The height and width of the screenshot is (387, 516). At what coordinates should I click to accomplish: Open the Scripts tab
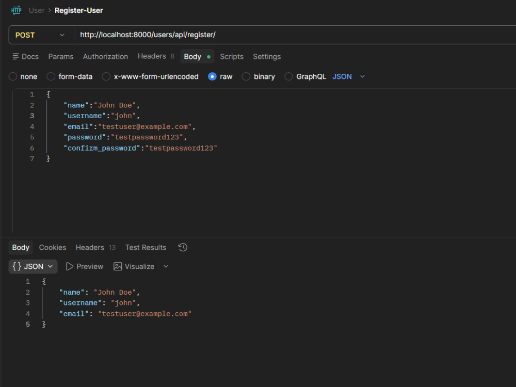tap(232, 57)
